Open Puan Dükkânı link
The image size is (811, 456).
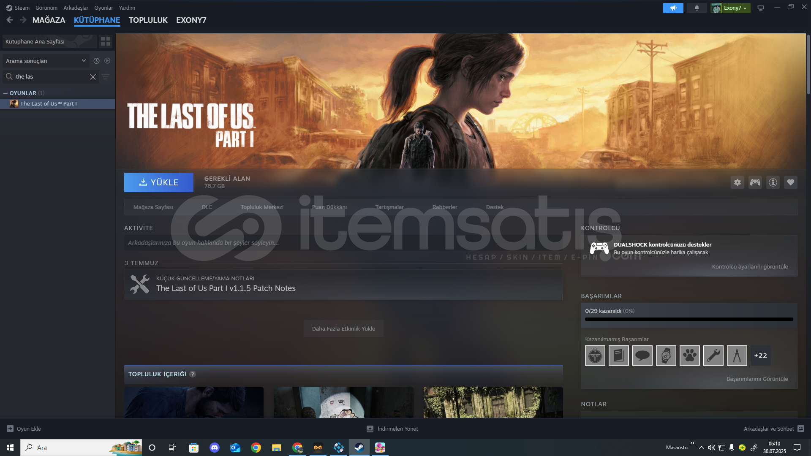(x=329, y=207)
